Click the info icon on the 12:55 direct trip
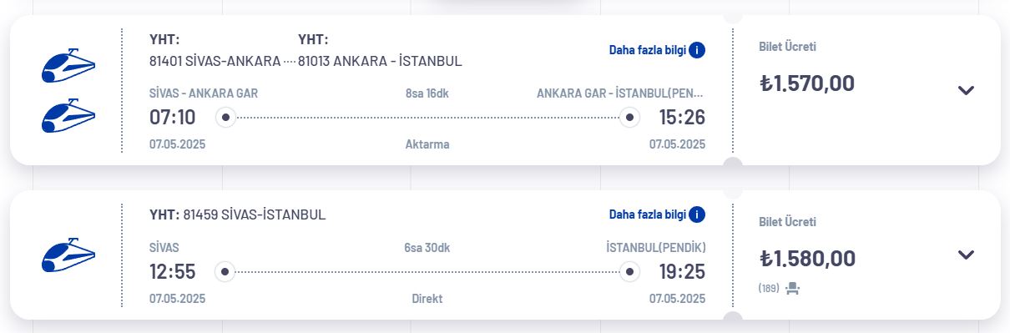1010x333 pixels. [697, 214]
